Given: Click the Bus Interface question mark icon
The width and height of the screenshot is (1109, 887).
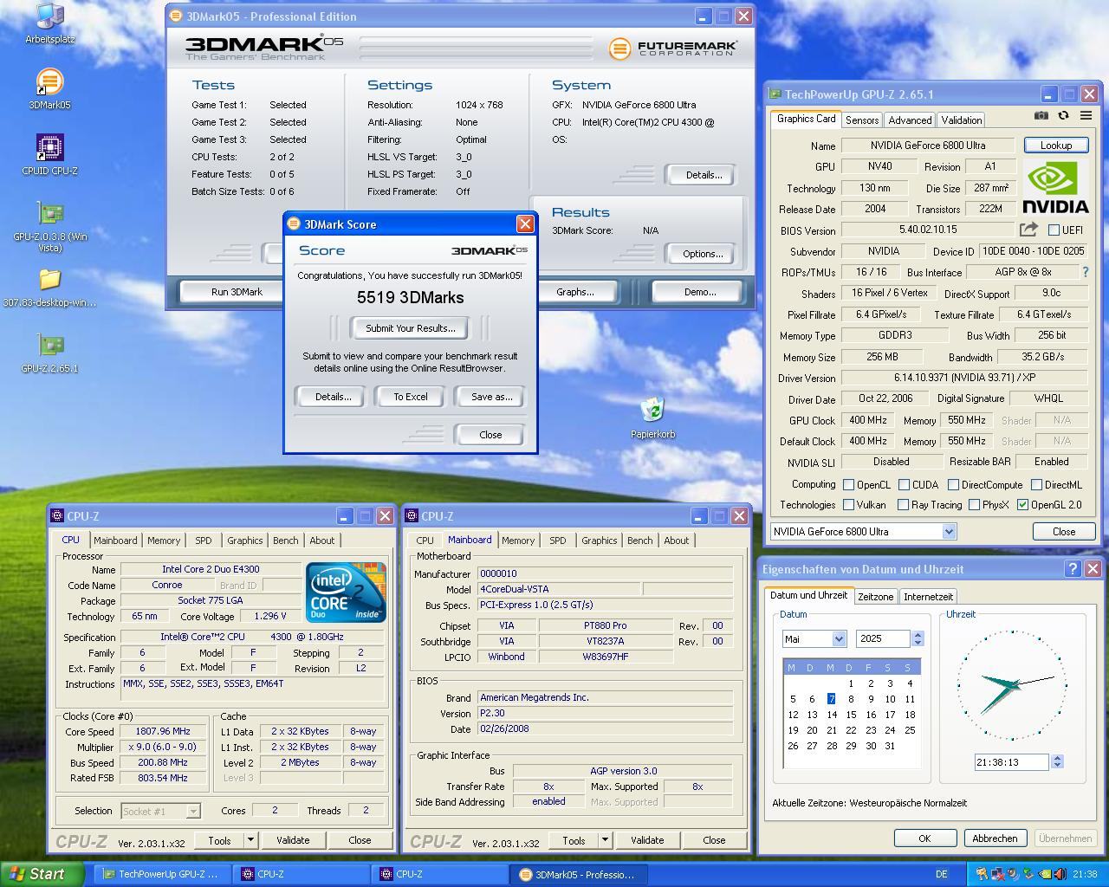Looking at the screenshot, I should [x=1085, y=272].
